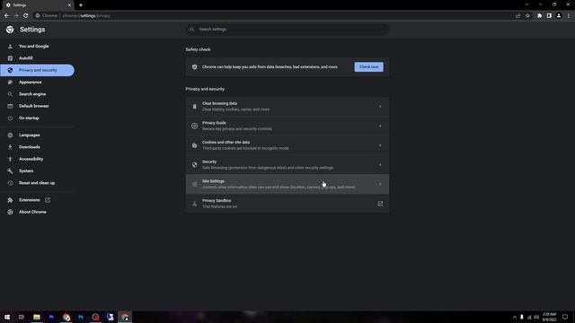This screenshot has height=323, width=575.
Task: Click the trash icon beside Clear browsing data
Action: [194, 107]
